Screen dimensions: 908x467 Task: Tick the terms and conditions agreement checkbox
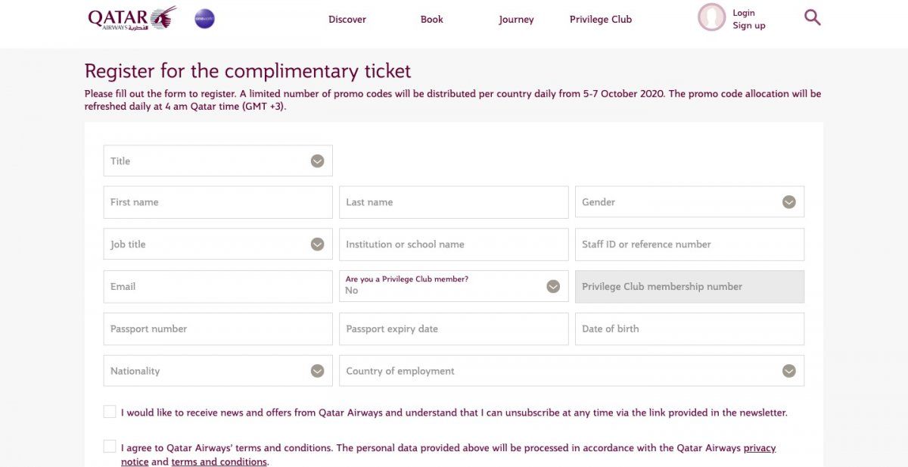(110, 447)
